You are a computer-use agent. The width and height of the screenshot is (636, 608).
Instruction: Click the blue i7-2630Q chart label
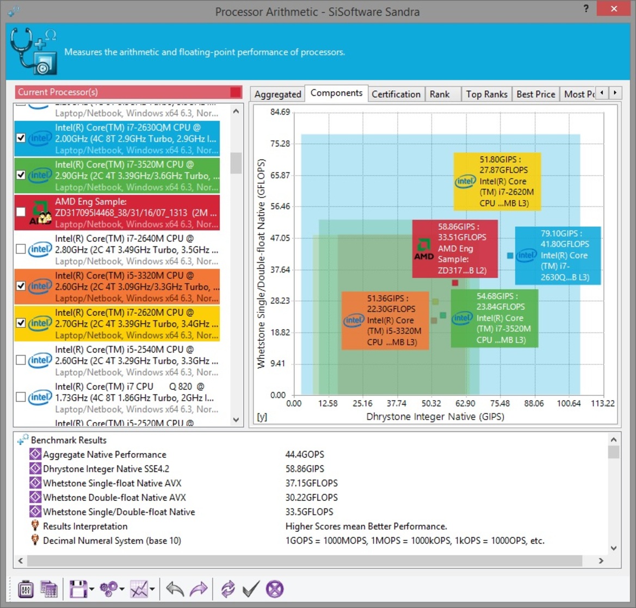pyautogui.click(x=558, y=256)
